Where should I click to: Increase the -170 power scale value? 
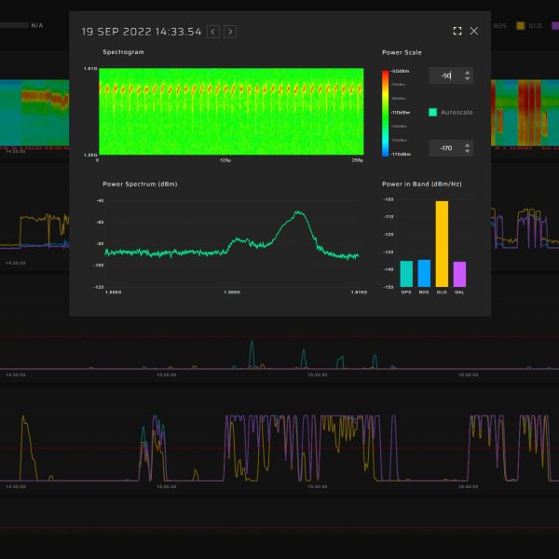467,144
